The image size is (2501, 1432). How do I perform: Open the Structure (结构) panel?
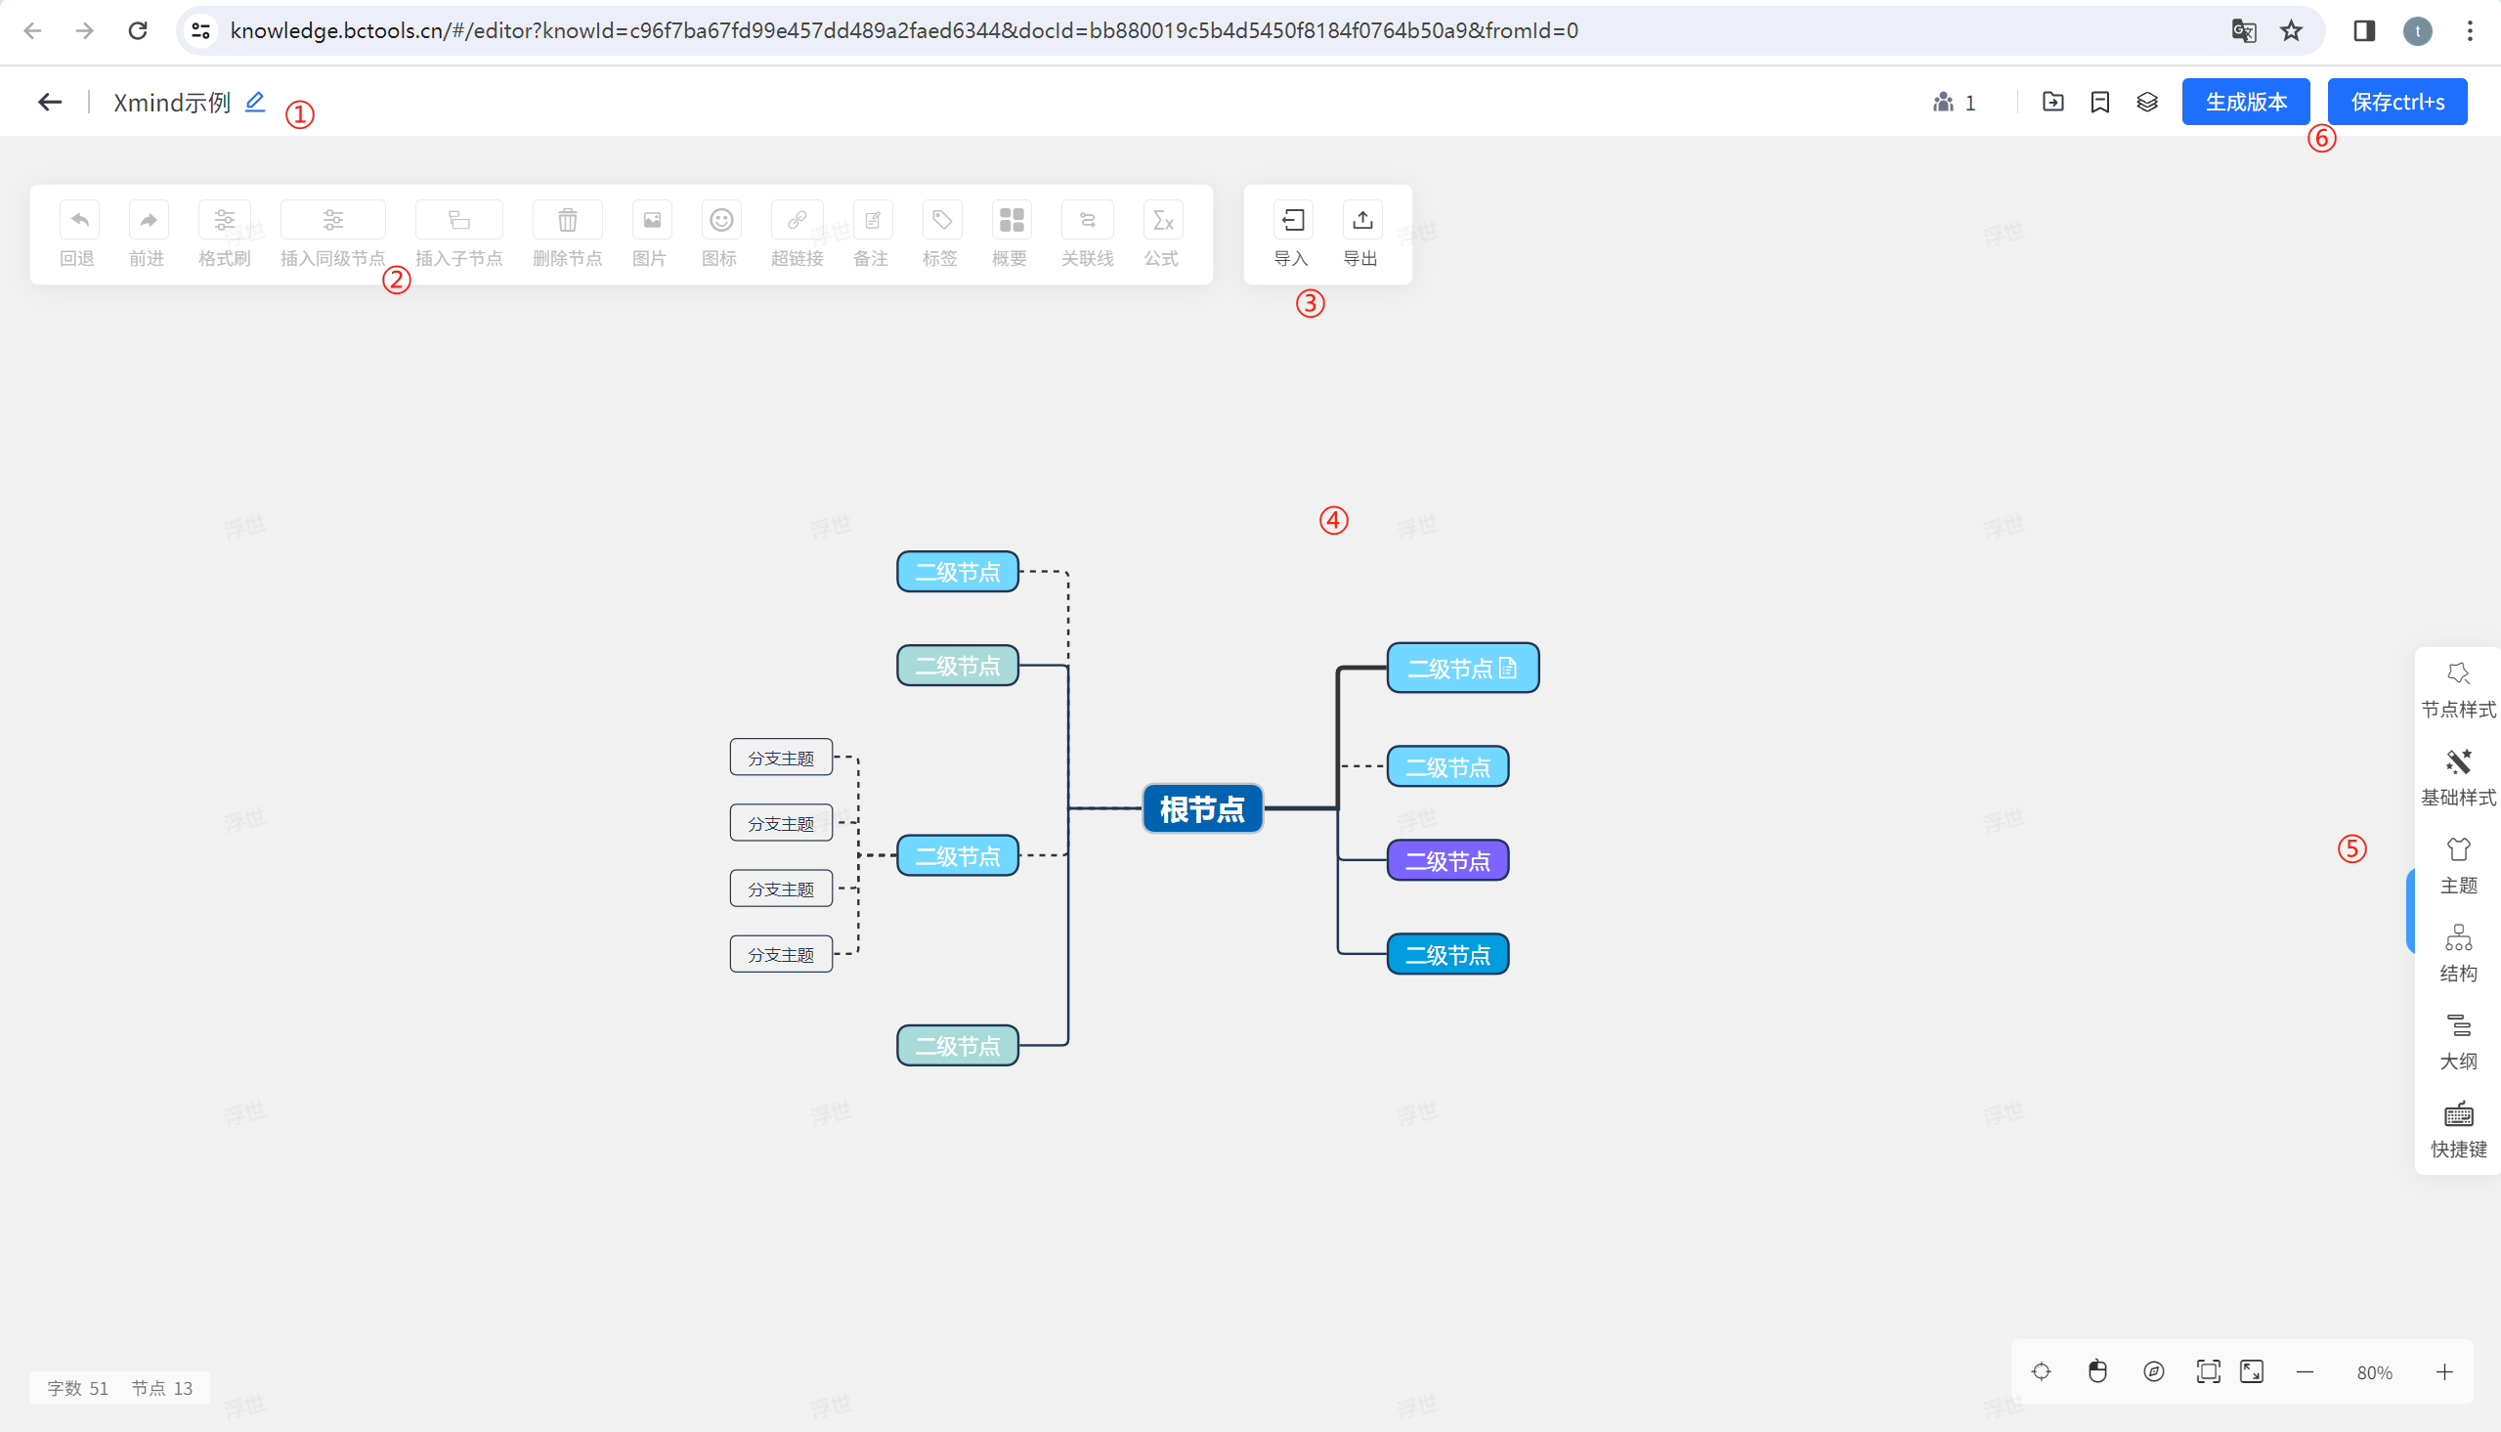pyautogui.click(x=2458, y=952)
